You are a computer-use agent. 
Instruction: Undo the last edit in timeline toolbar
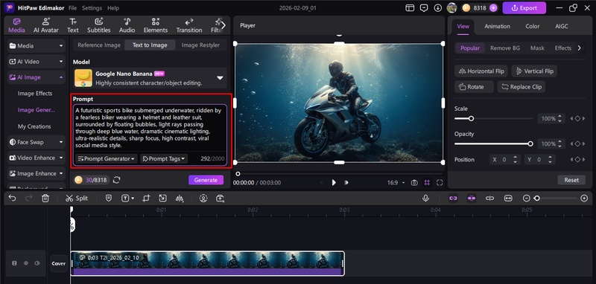pos(12,198)
